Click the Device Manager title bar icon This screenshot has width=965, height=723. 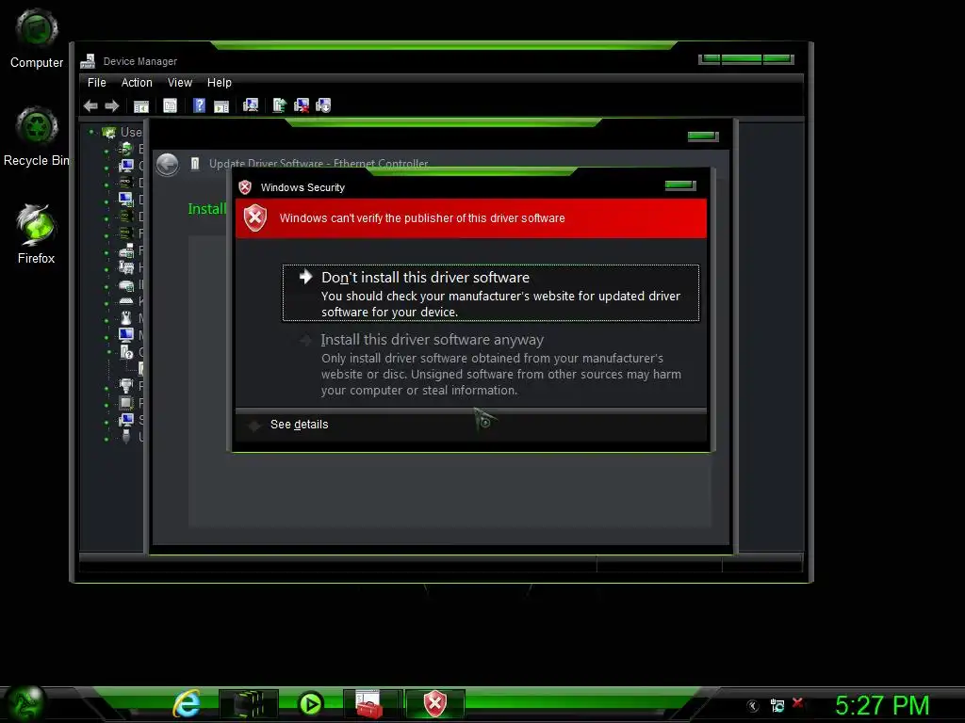click(x=88, y=61)
